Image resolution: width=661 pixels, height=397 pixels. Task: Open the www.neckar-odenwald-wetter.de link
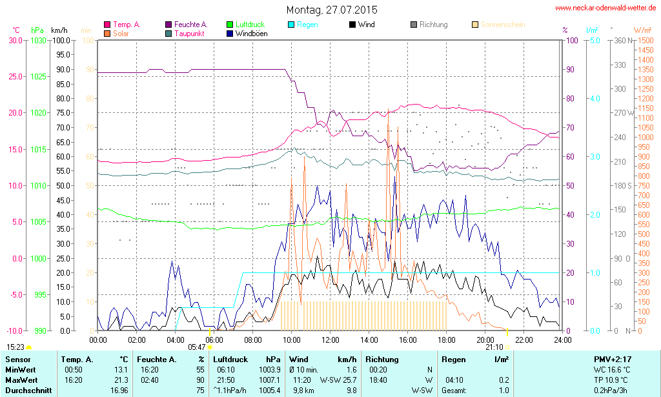(x=606, y=8)
